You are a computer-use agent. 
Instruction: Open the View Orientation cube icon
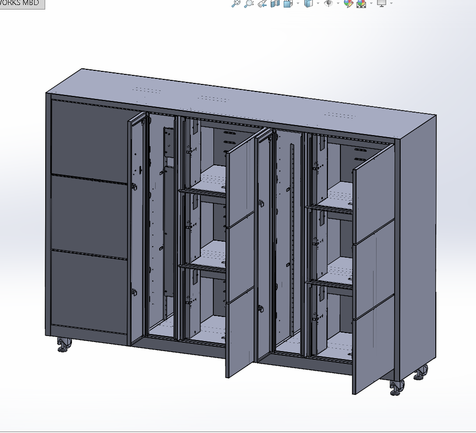click(288, 3)
